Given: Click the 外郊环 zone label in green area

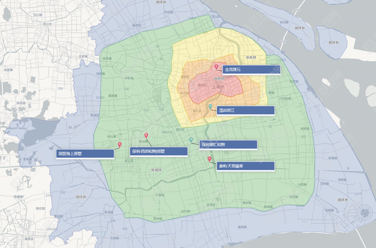Looking at the screenshot, I should pos(156,170).
